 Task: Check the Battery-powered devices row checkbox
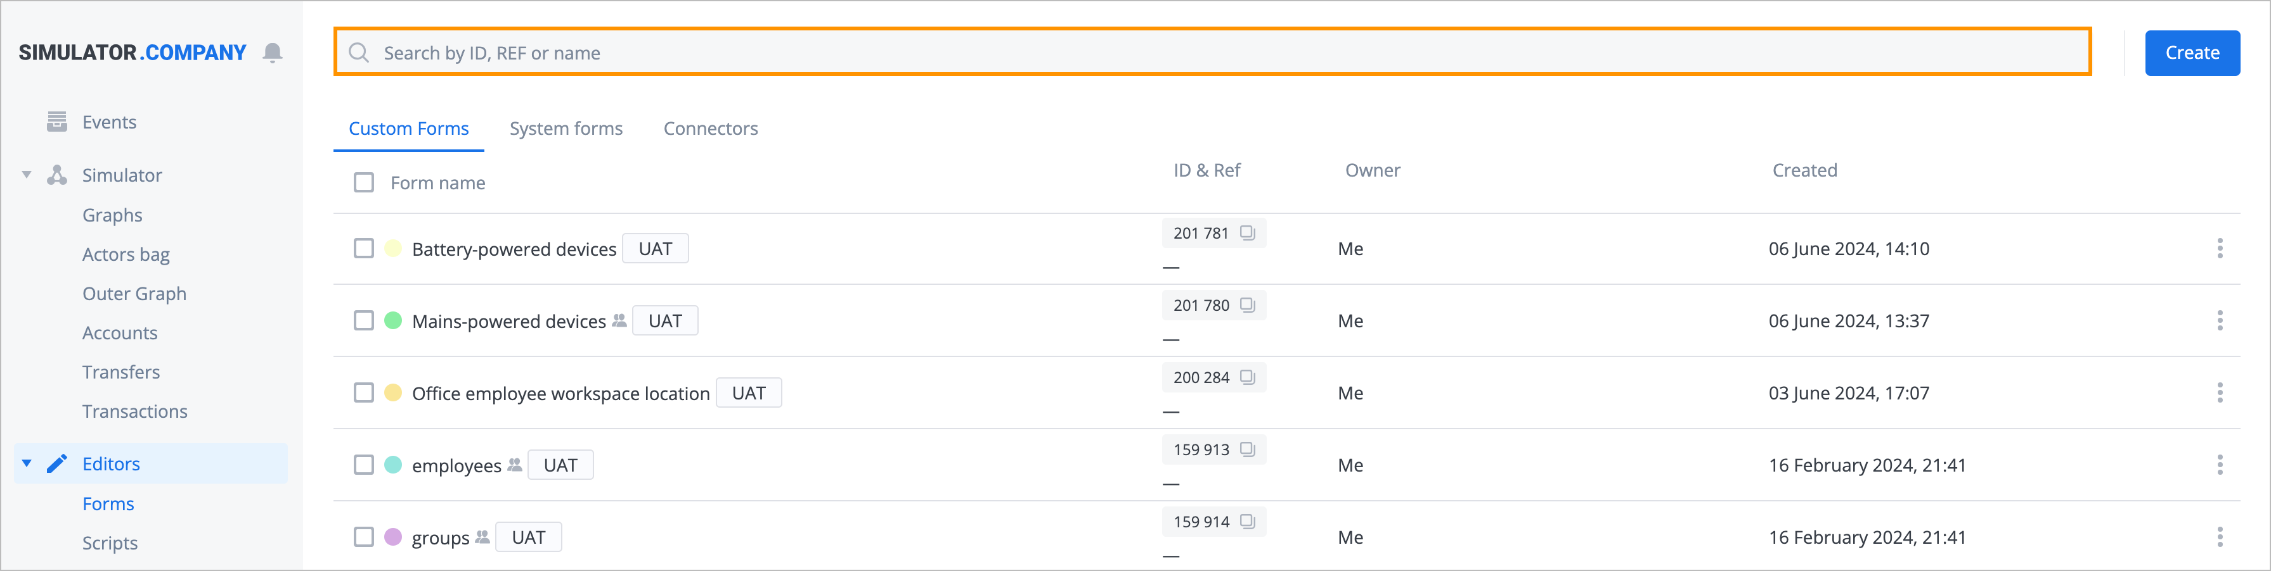point(363,249)
